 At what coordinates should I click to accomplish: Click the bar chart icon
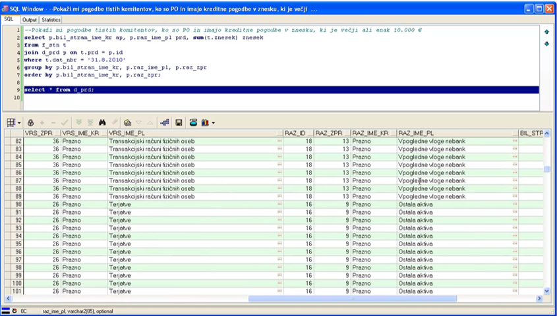204,122
